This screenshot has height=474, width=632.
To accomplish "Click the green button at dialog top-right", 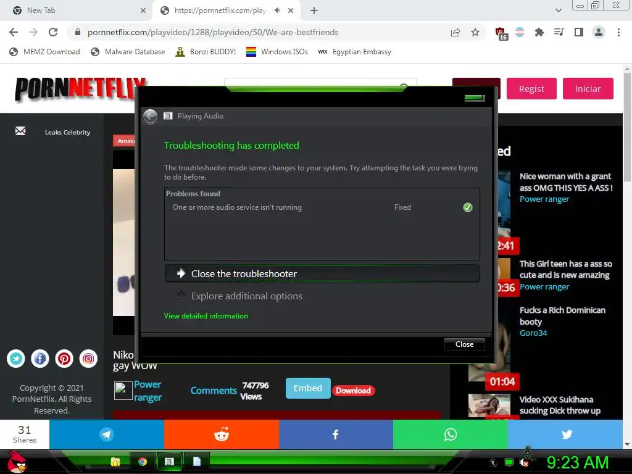I will (x=474, y=98).
